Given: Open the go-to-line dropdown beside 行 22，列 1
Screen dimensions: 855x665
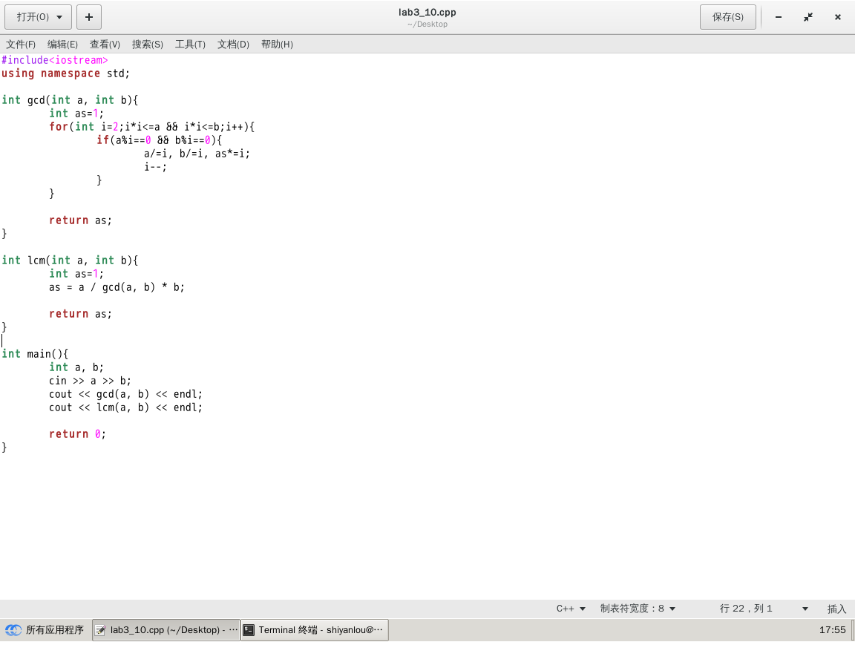Looking at the screenshot, I should click(x=804, y=608).
